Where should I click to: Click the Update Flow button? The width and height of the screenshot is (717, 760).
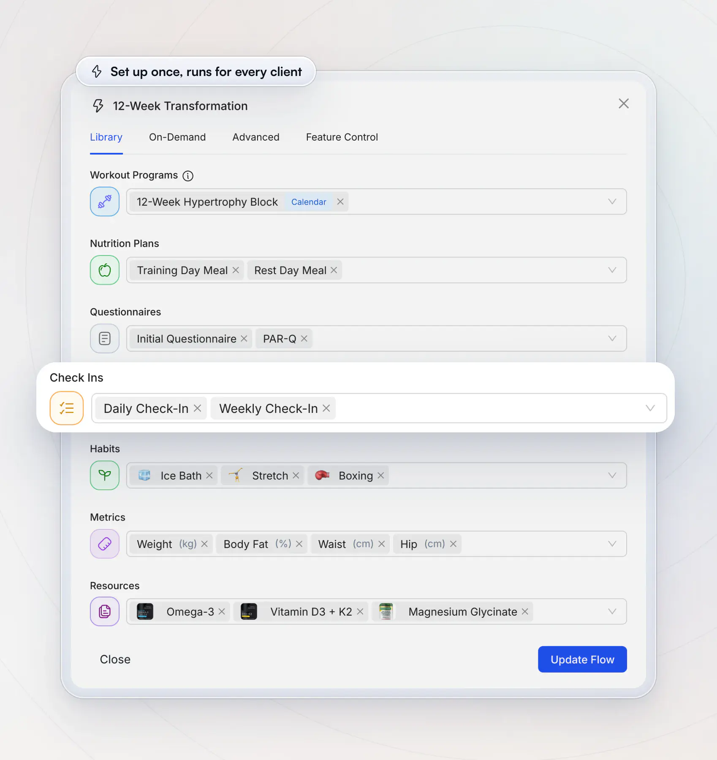582,659
